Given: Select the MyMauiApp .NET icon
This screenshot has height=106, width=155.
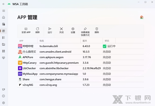Looking at the screenshot, I should (20, 74).
